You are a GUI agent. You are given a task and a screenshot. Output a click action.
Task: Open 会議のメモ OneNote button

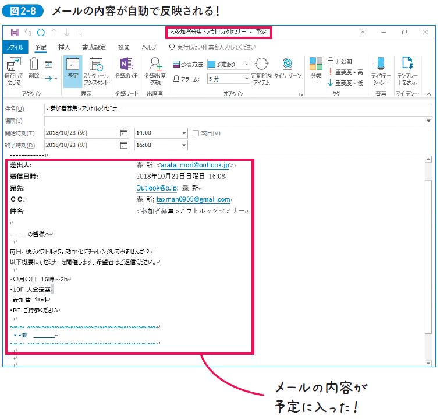[126, 68]
